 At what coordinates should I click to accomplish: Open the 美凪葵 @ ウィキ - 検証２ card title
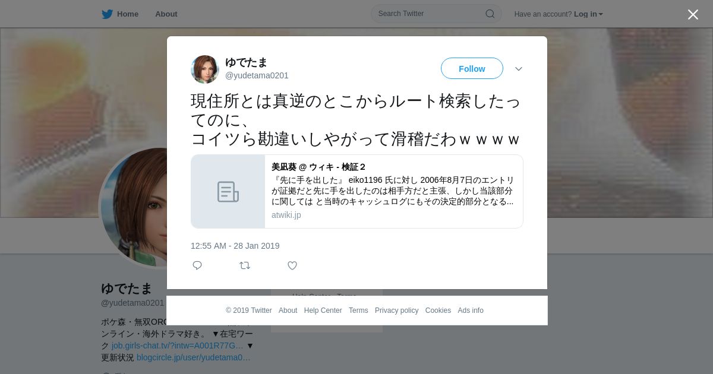319,167
